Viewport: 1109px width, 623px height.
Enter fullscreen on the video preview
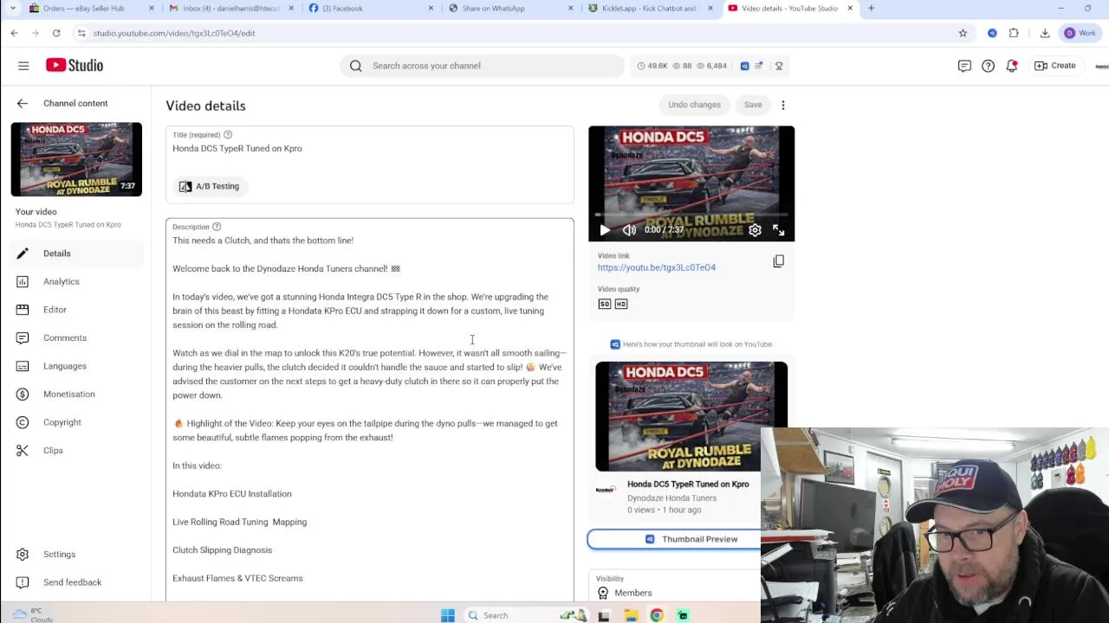[778, 230]
